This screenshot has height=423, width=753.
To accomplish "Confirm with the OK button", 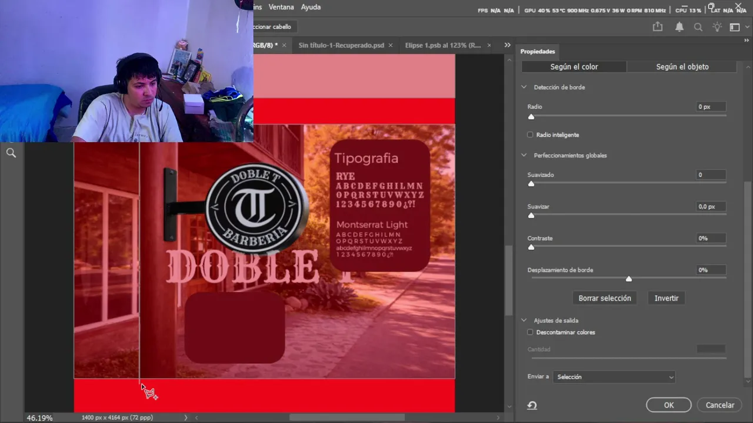I will pyautogui.click(x=669, y=405).
